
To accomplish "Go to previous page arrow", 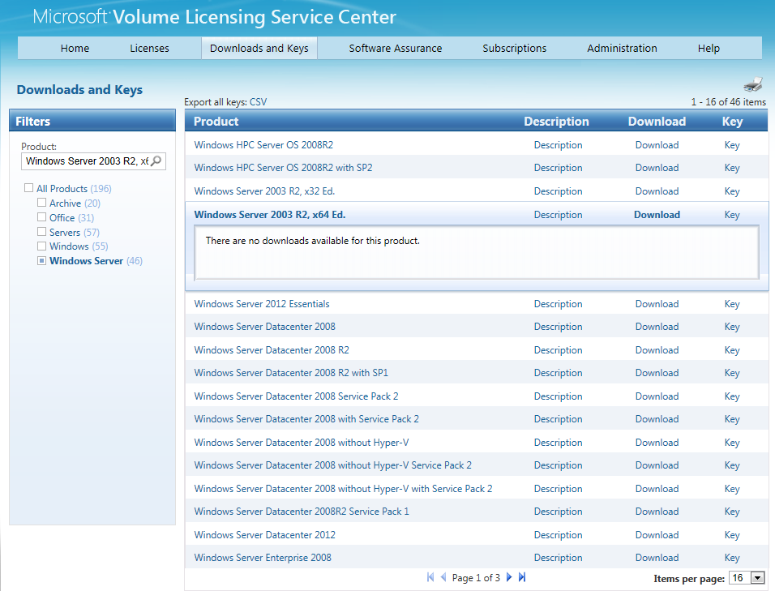I will pyautogui.click(x=443, y=577).
